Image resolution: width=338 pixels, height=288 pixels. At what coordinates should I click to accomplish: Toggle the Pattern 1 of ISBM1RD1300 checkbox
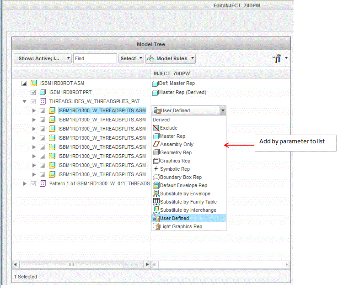(x=33, y=183)
